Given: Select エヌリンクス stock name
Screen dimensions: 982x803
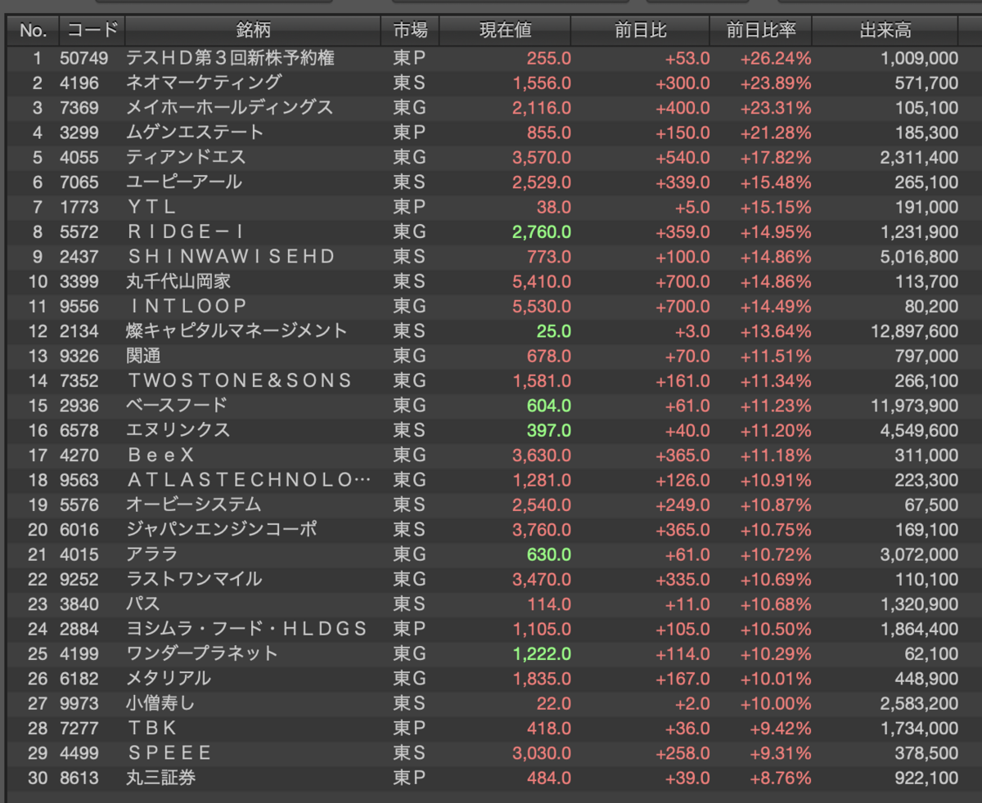Looking at the screenshot, I should coord(178,430).
